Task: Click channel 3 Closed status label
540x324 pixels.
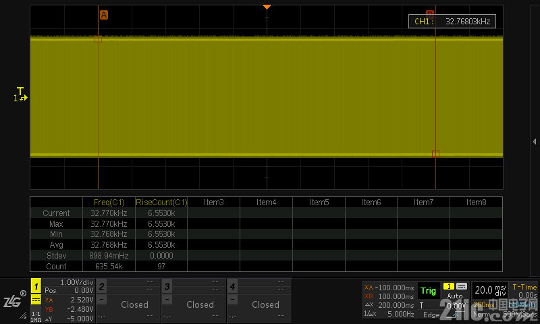Action: click(x=200, y=304)
